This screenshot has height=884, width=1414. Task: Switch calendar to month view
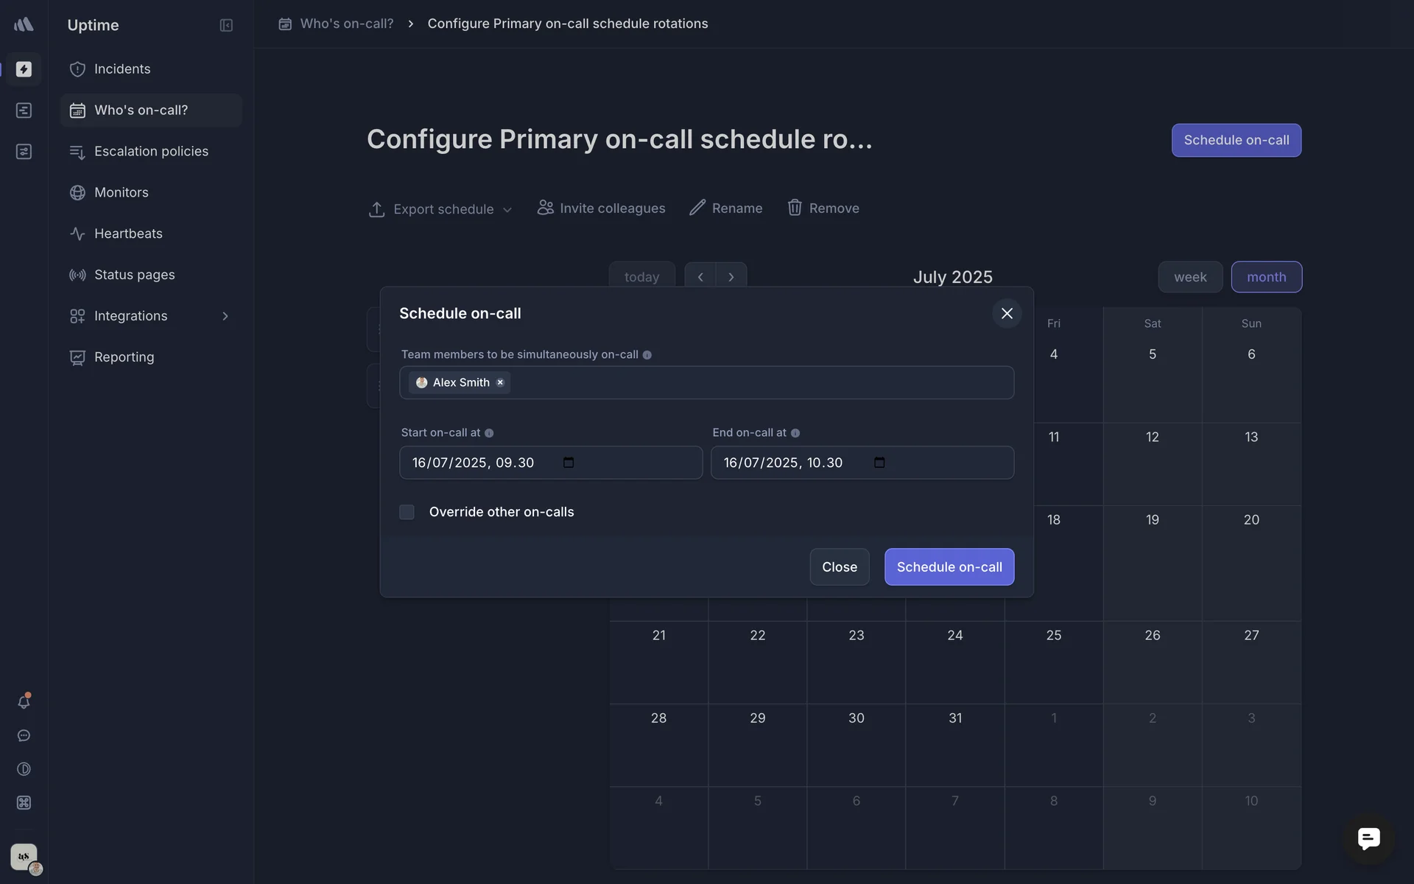click(x=1266, y=277)
